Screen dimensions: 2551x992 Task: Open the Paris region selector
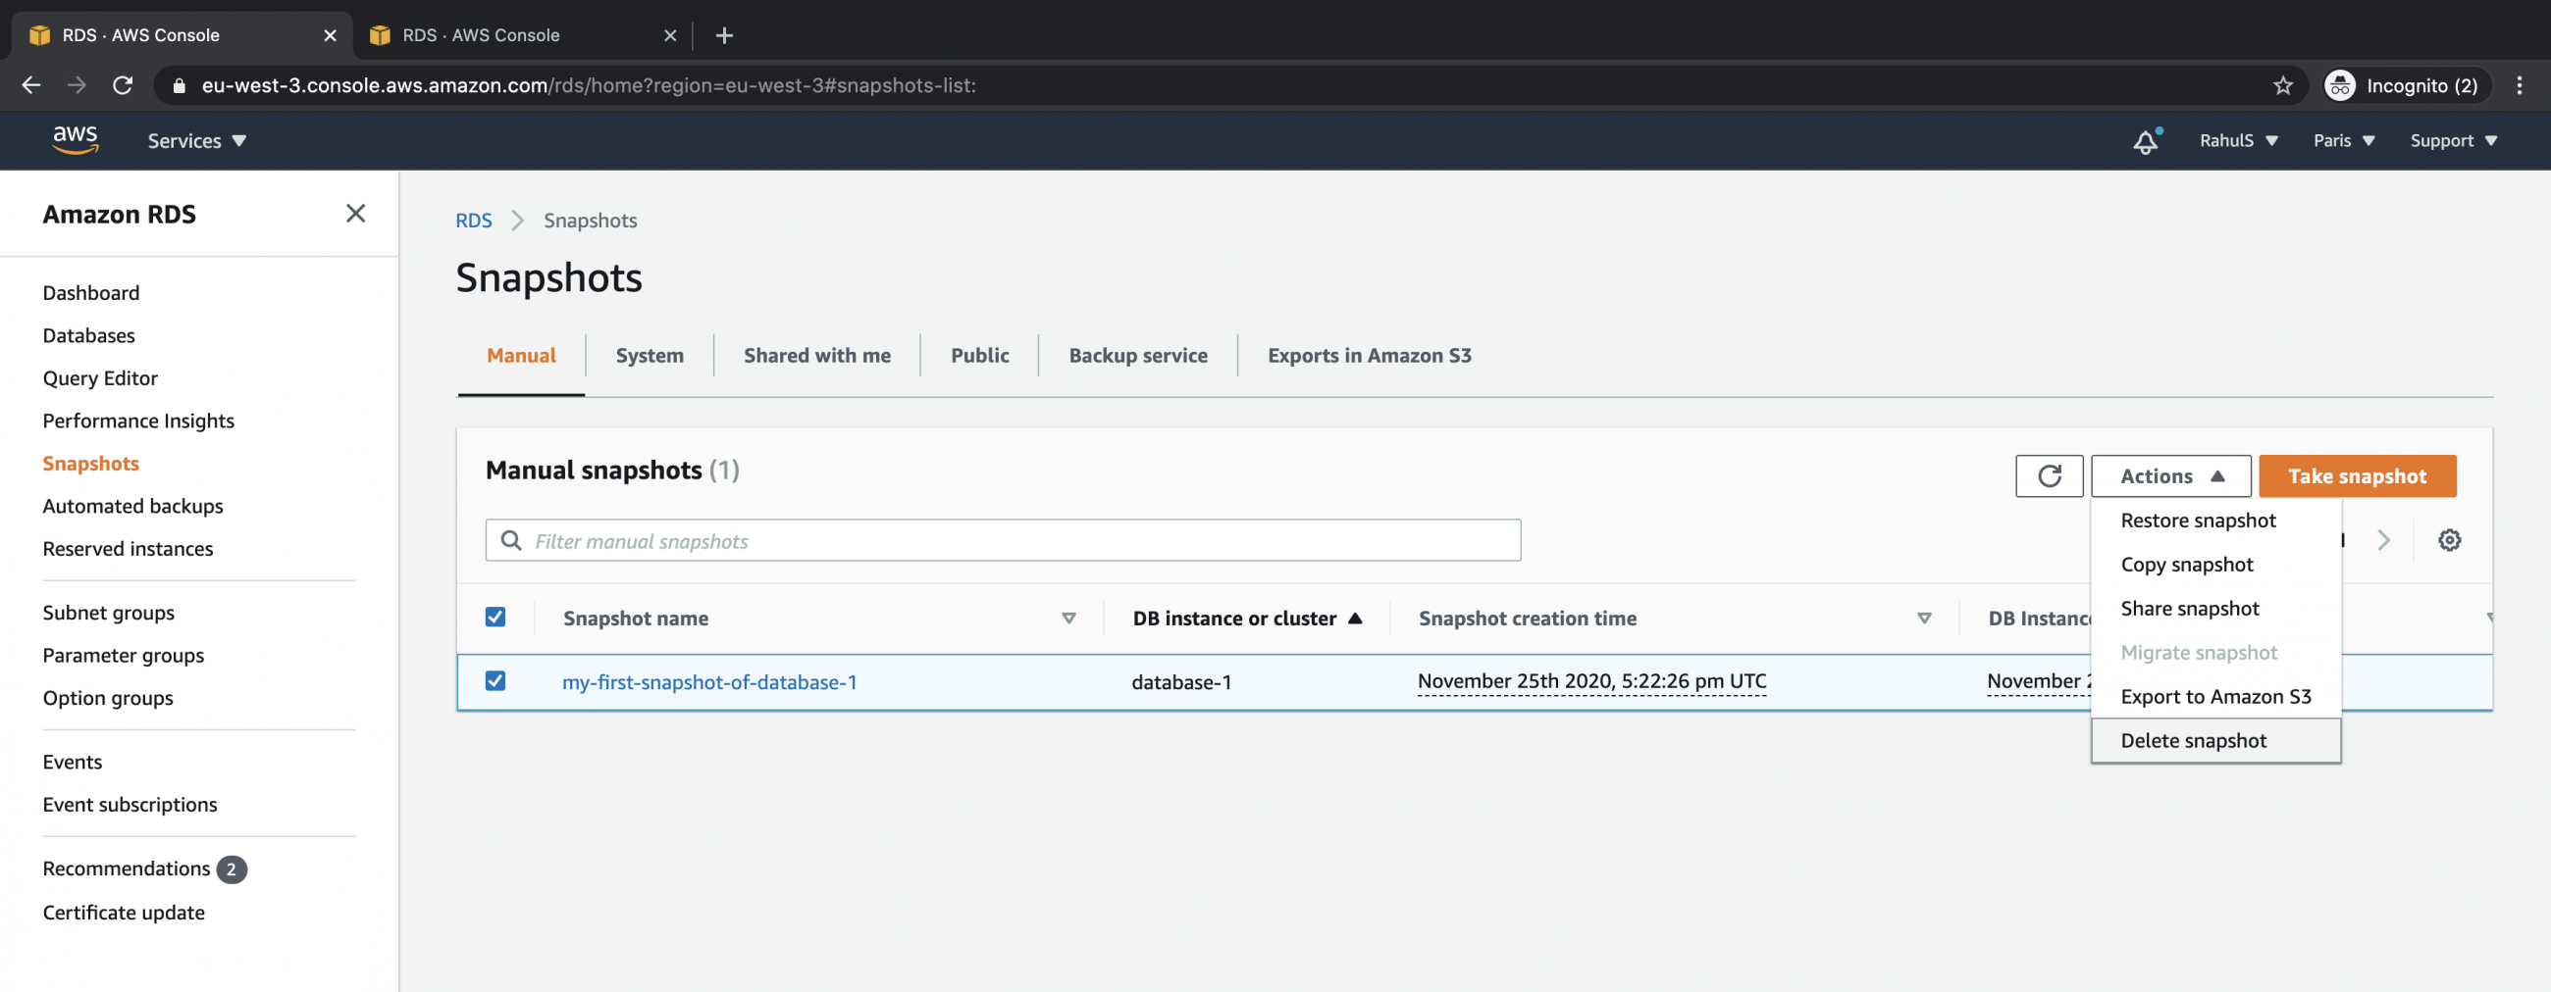click(x=2343, y=140)
